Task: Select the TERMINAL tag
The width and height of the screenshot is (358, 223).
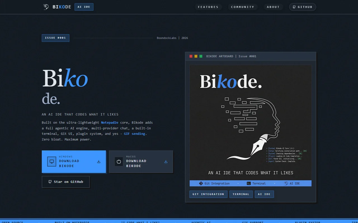Action: pyautogui.click(x=241, y=194)
